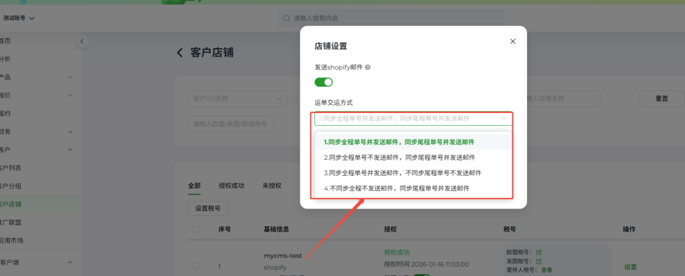Click the edit icon beside 欧盟税号

[539, 252]
